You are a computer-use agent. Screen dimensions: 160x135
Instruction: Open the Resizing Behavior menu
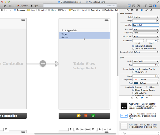pos(93,129)
